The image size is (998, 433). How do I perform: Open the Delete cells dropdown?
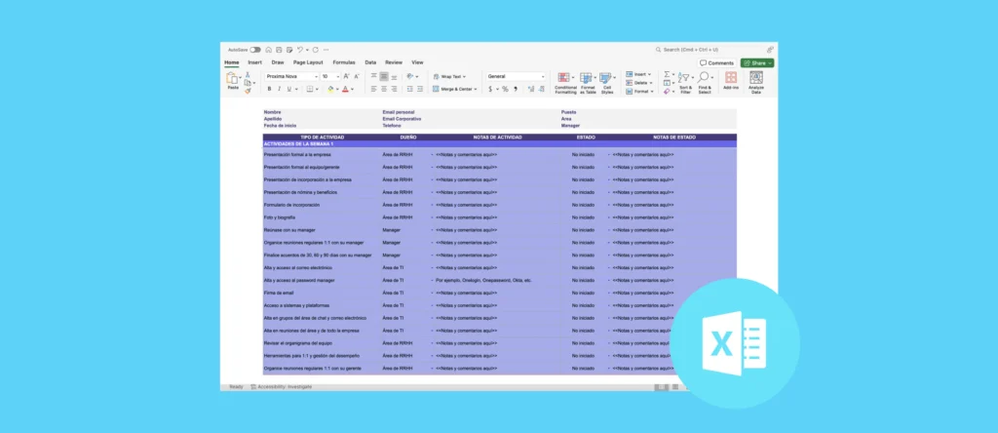coord(638,83)
